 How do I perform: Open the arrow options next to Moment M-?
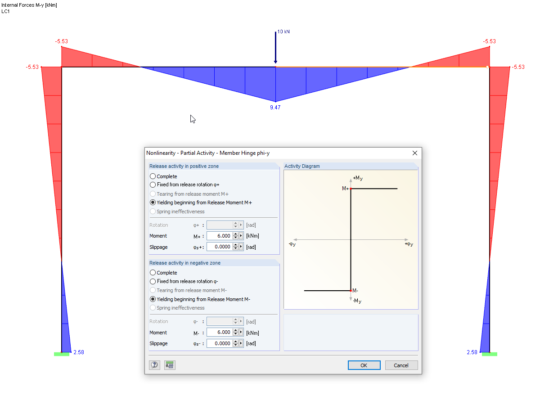point(241,332)
